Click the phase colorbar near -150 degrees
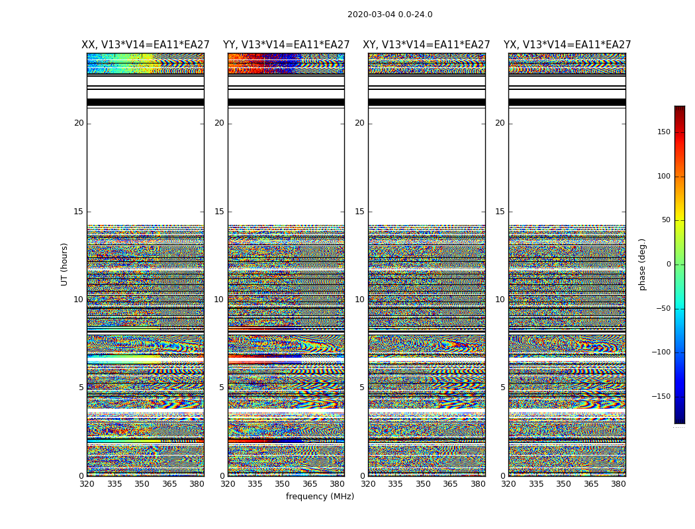The width and height of the screenshot is (695, 529). coord(680,396)
